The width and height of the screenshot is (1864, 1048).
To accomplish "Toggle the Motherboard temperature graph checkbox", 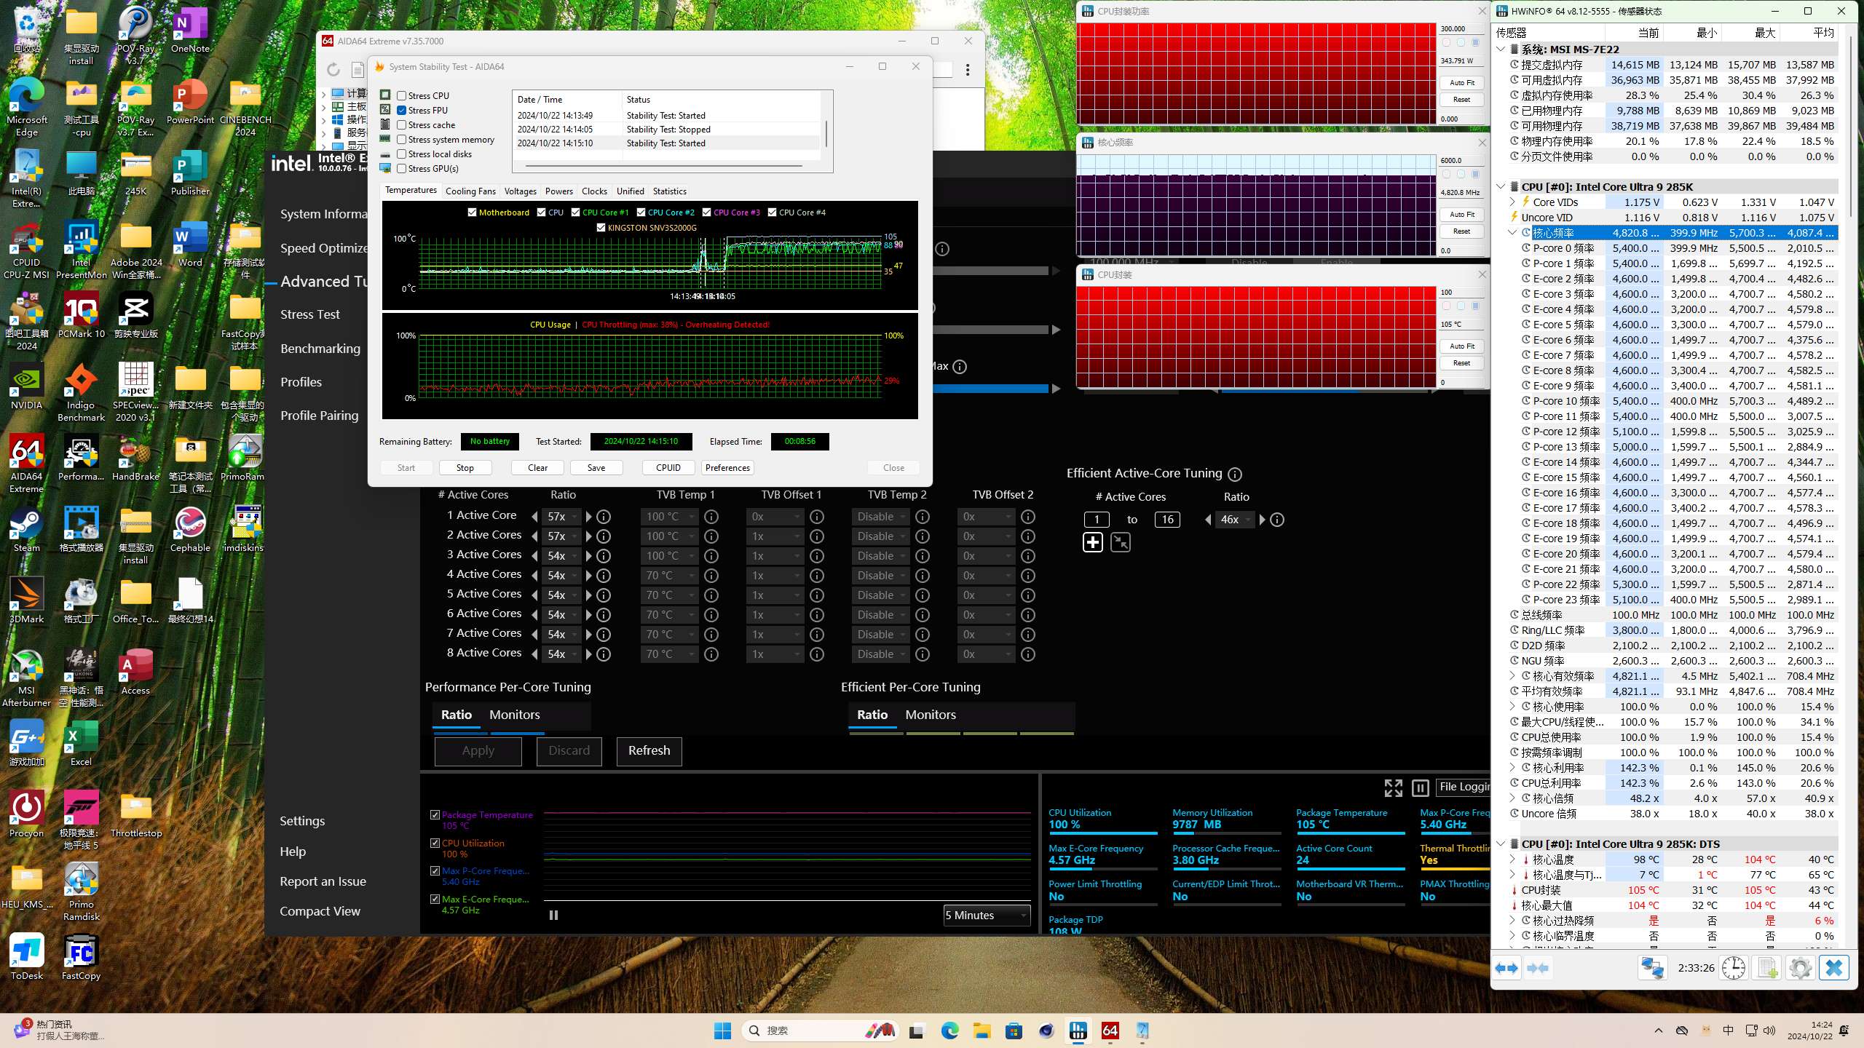I will point(472,212).
